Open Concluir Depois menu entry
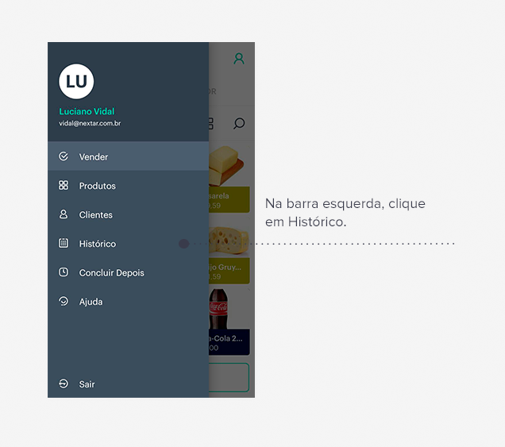505x447 pixels. click(x=128, y=272)
